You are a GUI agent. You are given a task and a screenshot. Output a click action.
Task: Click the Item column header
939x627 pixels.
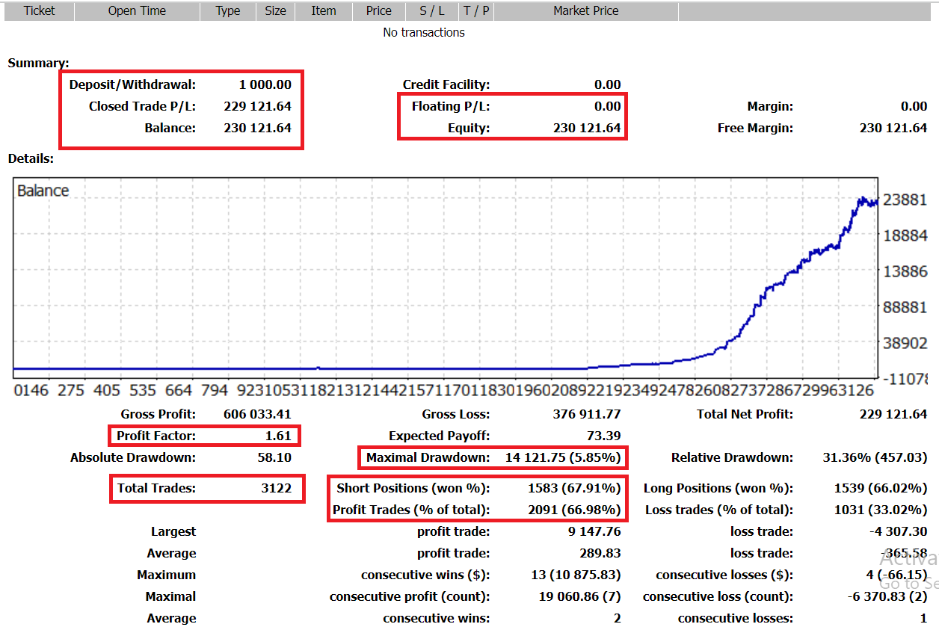coord(323,10)
